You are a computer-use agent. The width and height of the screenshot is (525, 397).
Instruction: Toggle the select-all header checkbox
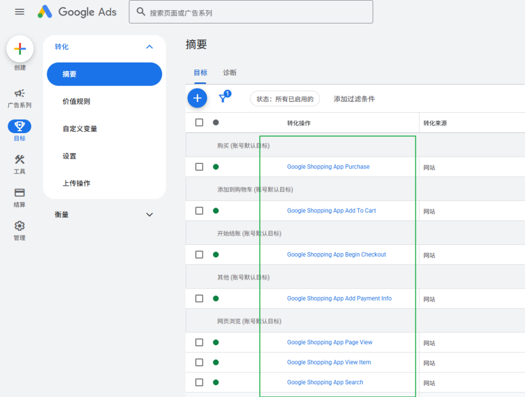point(199,122)
